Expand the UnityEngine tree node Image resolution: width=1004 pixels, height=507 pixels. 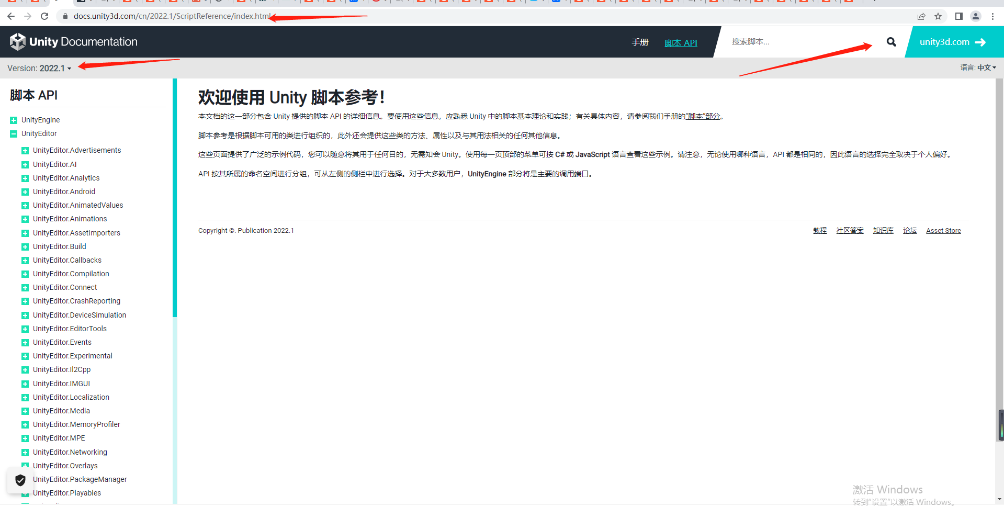[x=14, y=120]
